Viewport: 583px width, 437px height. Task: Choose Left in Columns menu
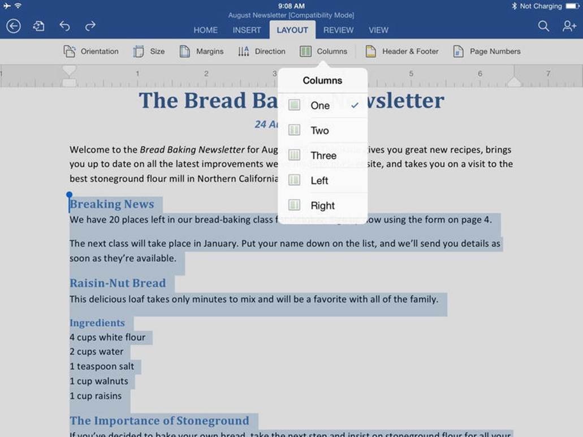323,180
